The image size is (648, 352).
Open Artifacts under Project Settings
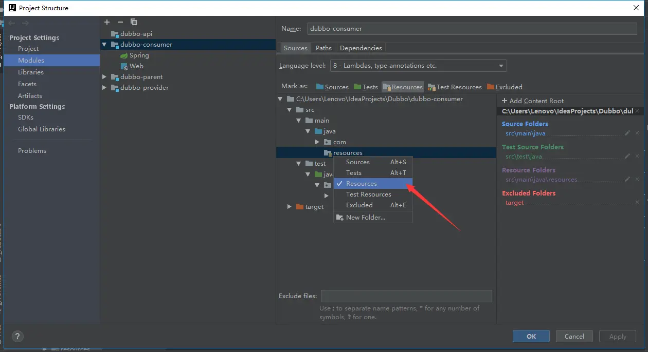(x=30, y=96)
